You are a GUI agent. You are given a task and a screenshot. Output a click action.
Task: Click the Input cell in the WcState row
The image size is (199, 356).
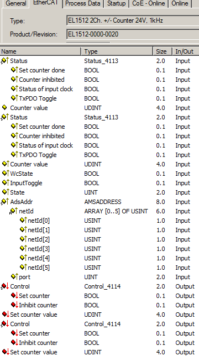click(182, 174)
